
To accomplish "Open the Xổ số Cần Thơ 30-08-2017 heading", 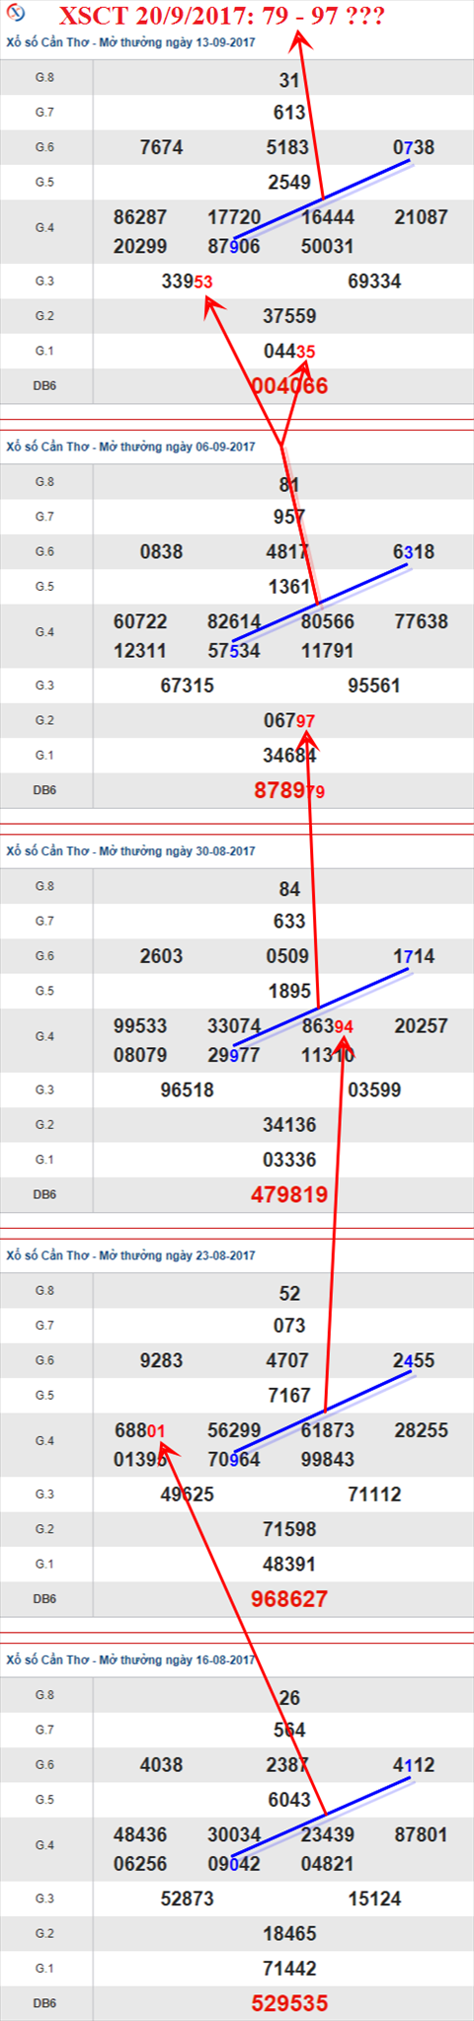I will tap(130, 851).
